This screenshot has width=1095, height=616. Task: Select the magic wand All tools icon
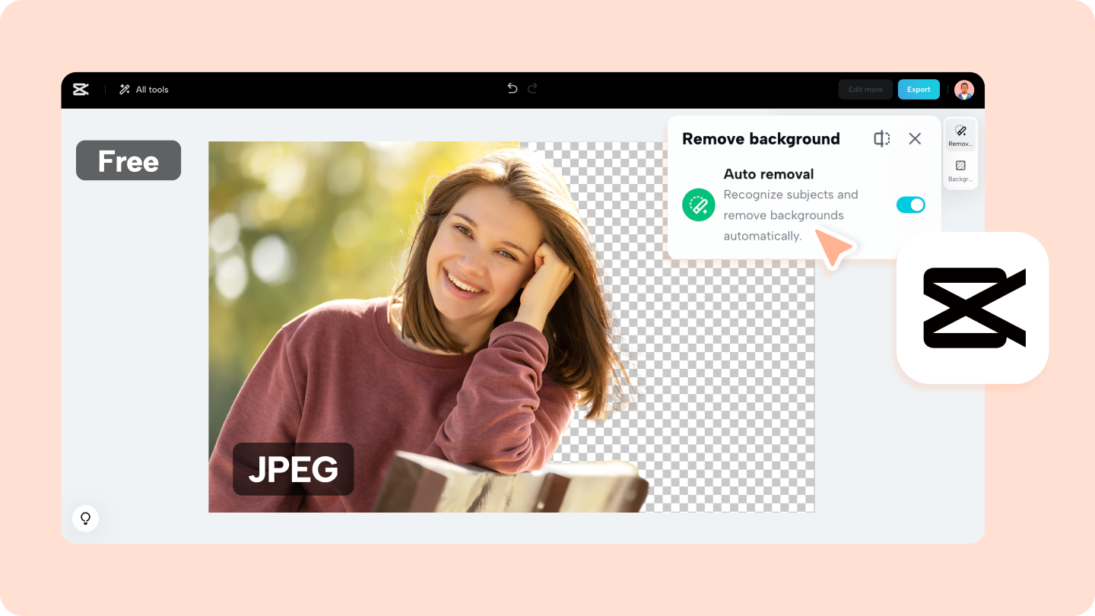123,89
